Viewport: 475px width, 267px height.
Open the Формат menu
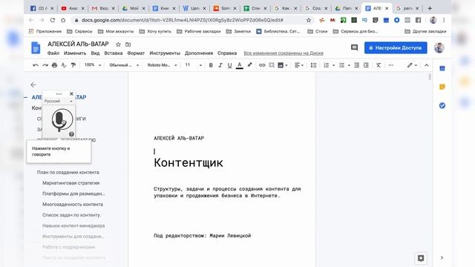(x=136, y=53)
